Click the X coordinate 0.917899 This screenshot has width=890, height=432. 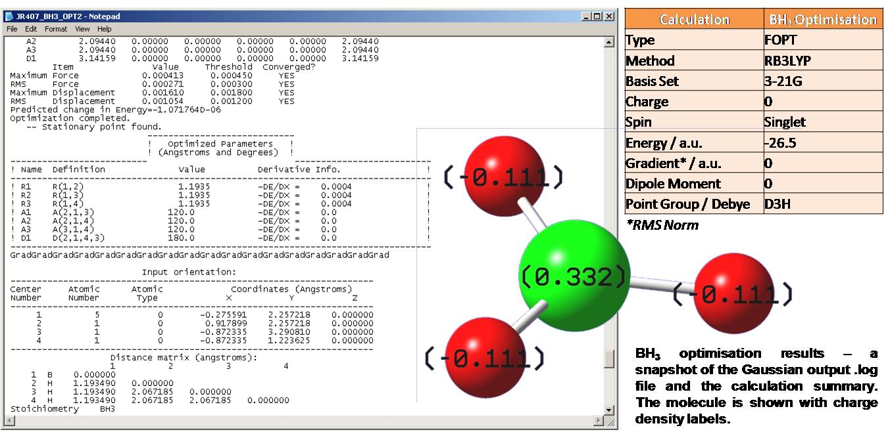point(226,323)
